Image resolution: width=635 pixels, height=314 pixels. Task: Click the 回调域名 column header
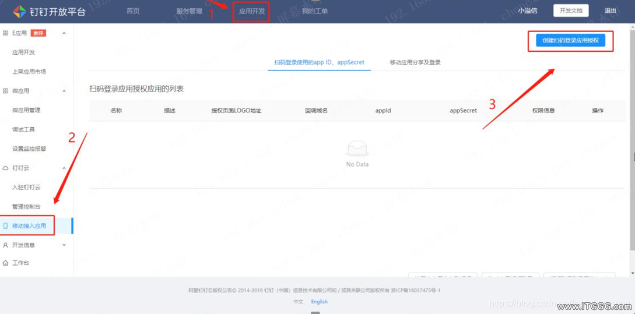pyautogui.click(x=316, y=111)
